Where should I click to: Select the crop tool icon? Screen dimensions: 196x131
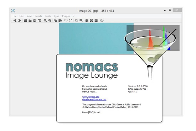76,21
